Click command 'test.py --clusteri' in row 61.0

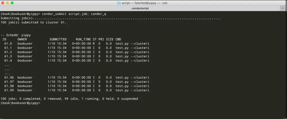(132, 43)
